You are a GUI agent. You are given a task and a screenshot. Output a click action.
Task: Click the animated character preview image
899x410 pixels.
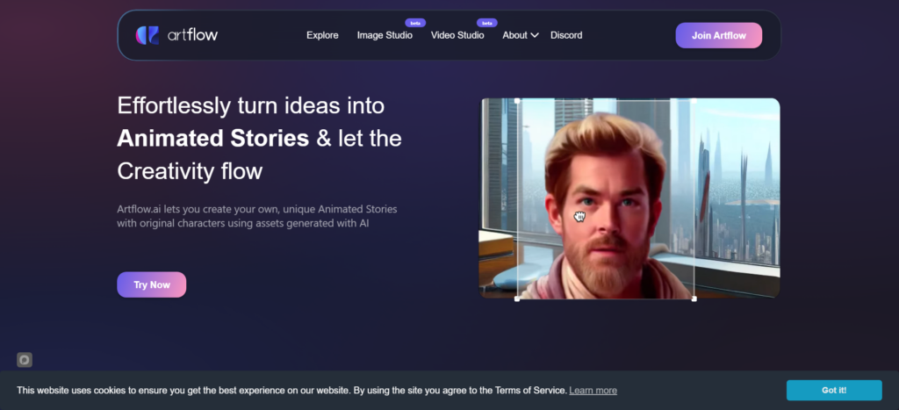pyautogui.click(x=629, y=198)
